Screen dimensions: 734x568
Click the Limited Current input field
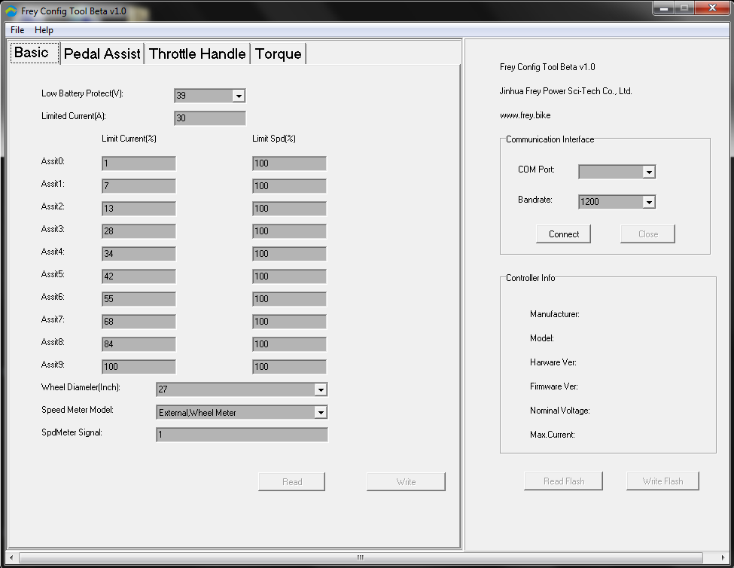(209, 118)
